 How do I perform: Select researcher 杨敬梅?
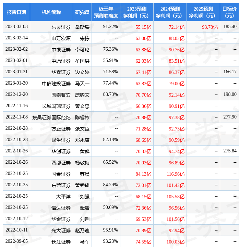tap(82, 163)
